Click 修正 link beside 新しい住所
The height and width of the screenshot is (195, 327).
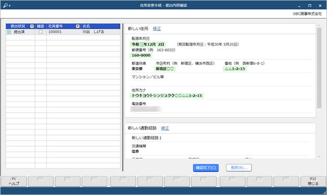[157, 28]
